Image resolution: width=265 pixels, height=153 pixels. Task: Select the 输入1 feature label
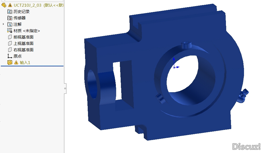click(25, 63)
